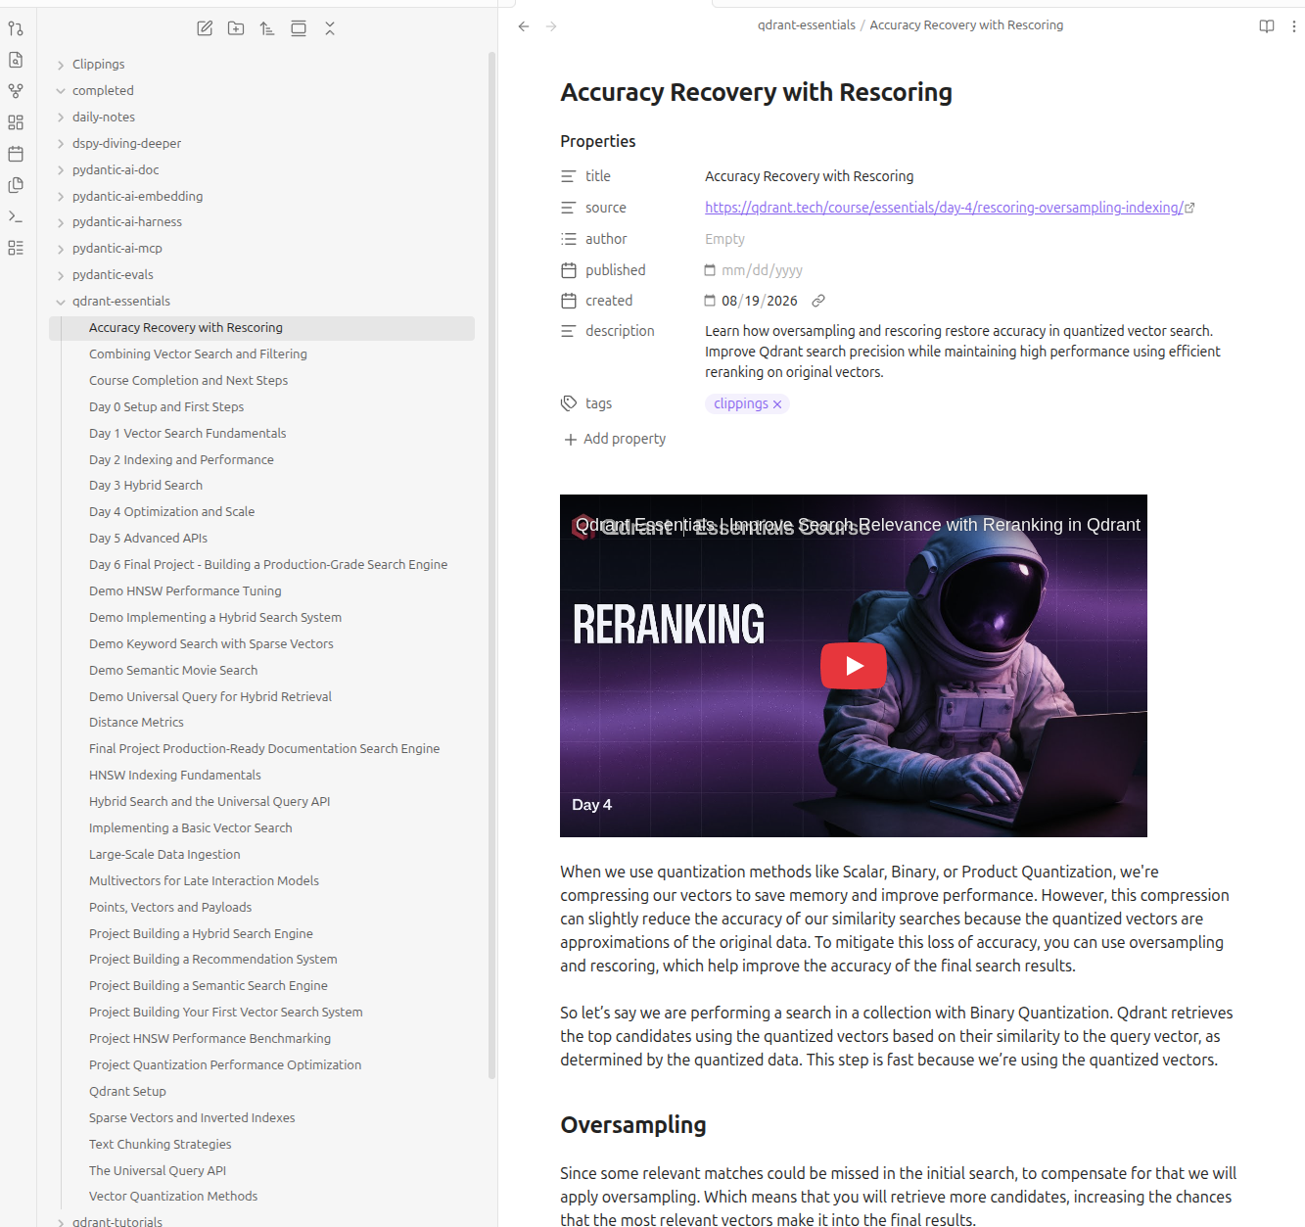Click the templates copy-pages ribbon icon

tap(16, 185)
